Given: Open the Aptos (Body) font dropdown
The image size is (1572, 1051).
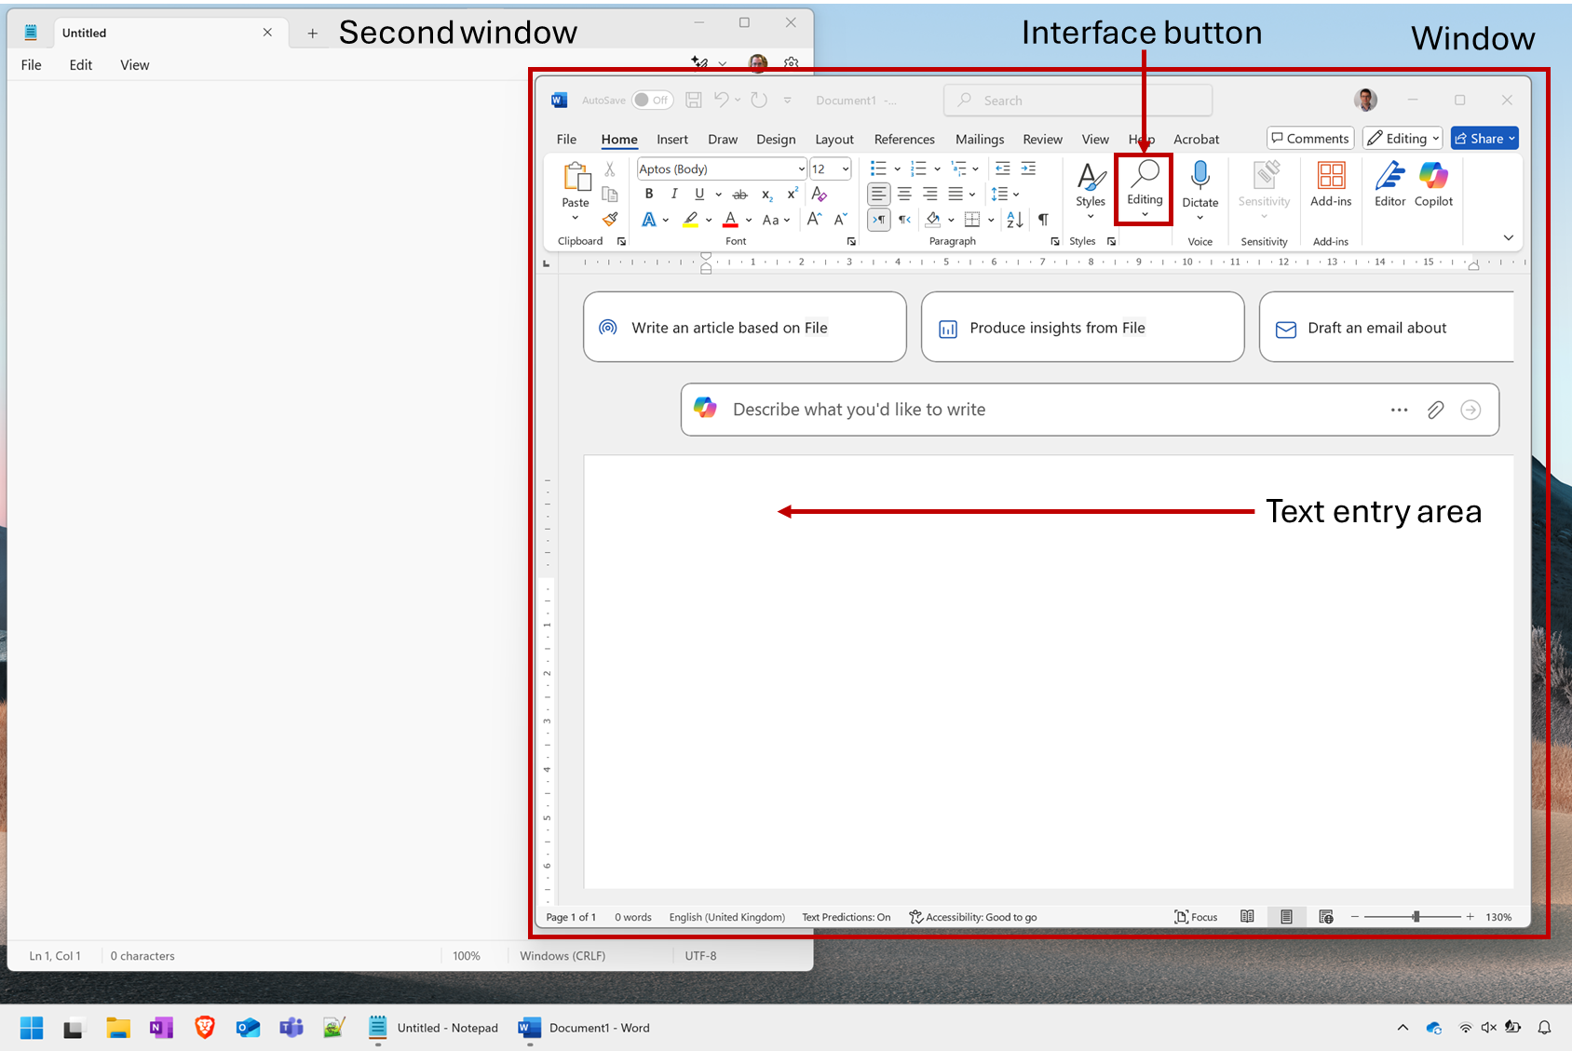Looking at the screenshot, I should pyautogui.click(x=800, y=169).
